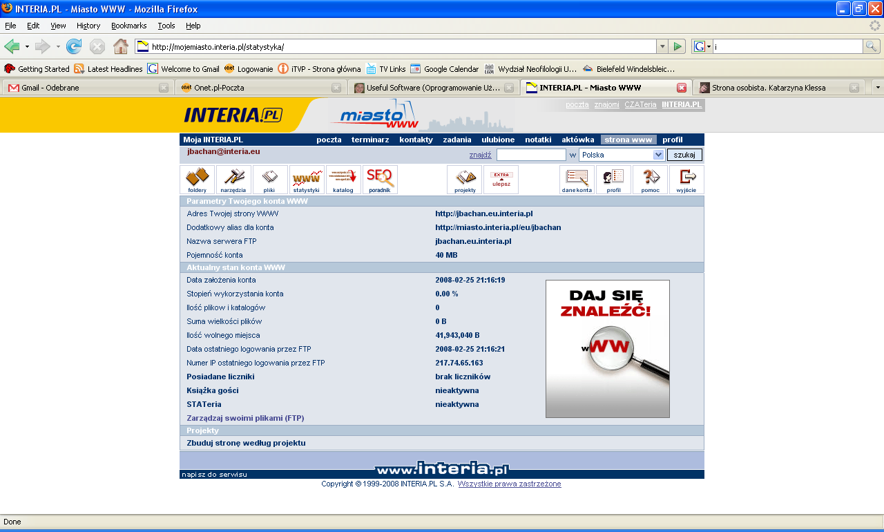Viewport: 884px width, 532px height.
Task: Open the Latest Headlines feed bookmark
Action: pyautogui.click(x=108, y=69)
